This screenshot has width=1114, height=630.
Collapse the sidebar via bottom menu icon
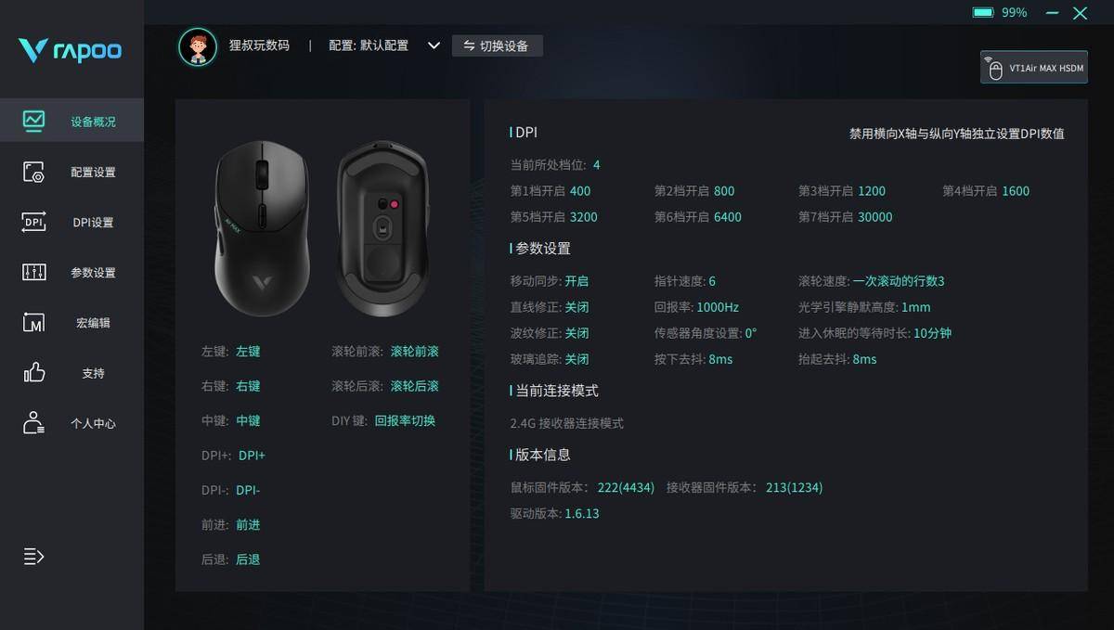point(33,557)
